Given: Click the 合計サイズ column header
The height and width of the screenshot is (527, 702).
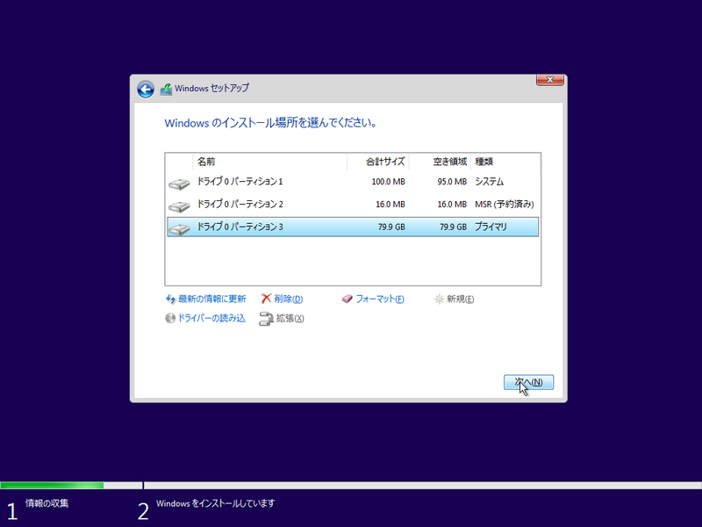Looking at the screenshot, I should pos(384,162).
